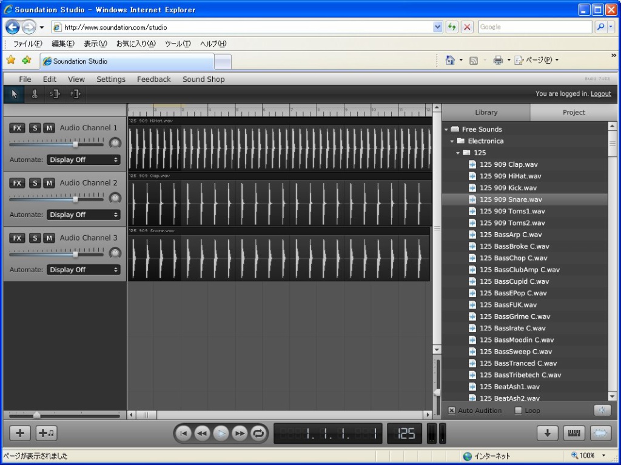Open the File menu in Soundation
This screenshot has height=465, width=621.
click(25, 79)
